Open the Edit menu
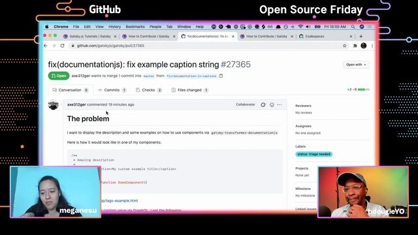This screenshot has width=418, height=235. click(87, 27)
